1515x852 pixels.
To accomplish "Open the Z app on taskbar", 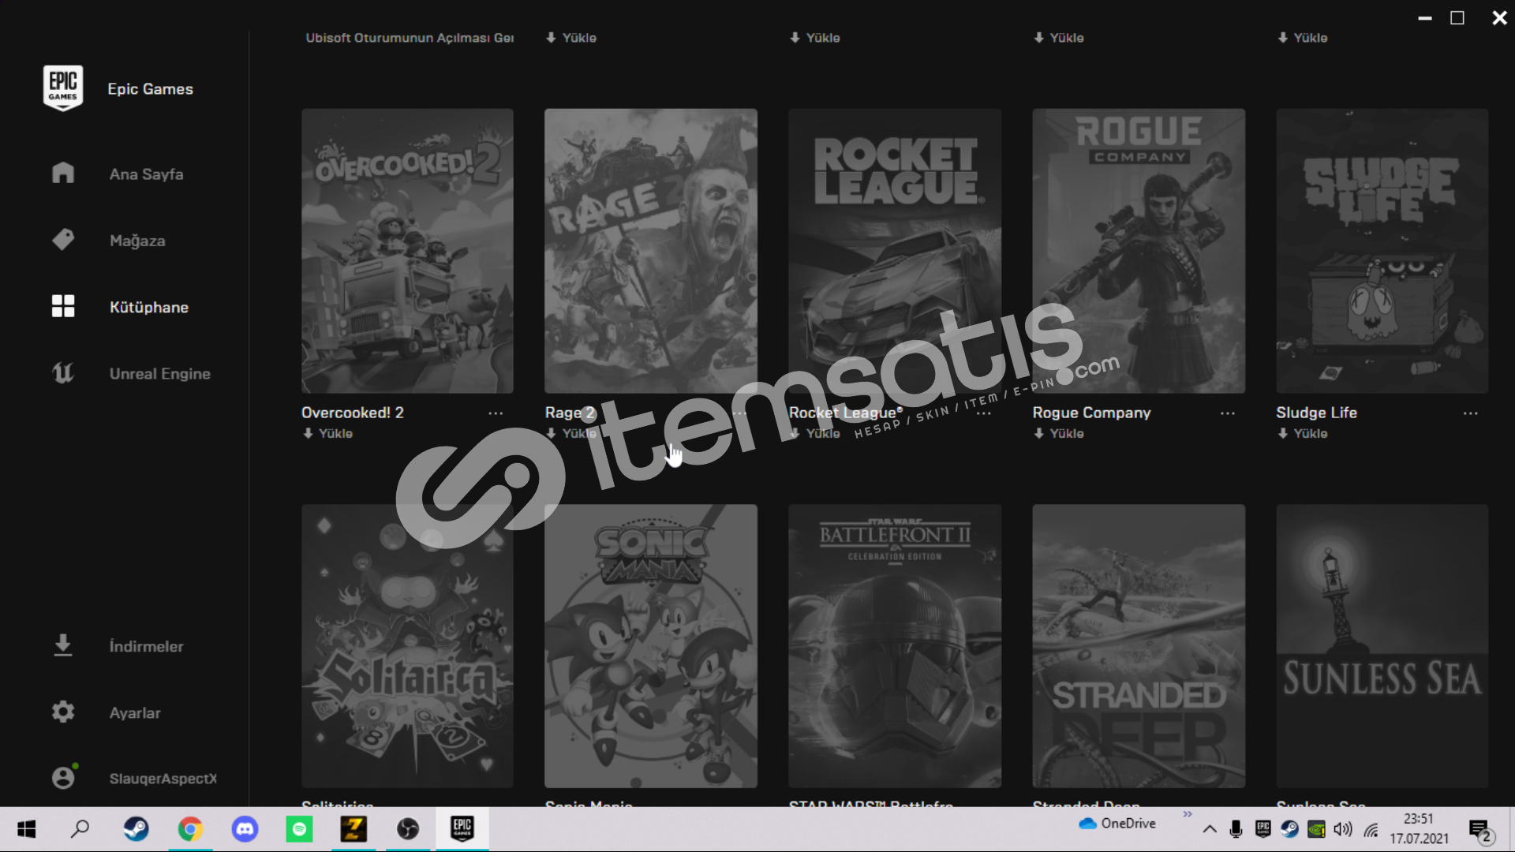I will (353, 829).
